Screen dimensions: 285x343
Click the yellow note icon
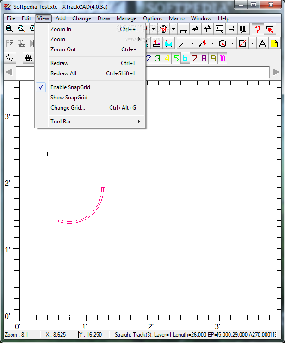coord(274,43)
